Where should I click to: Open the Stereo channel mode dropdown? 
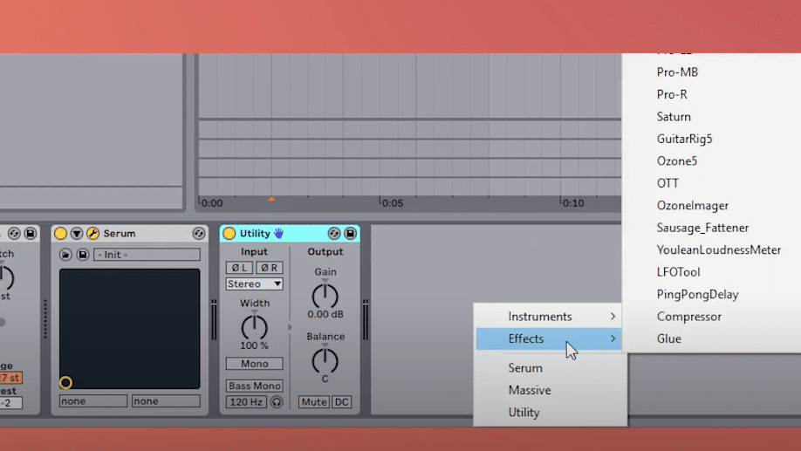[255, 284]
